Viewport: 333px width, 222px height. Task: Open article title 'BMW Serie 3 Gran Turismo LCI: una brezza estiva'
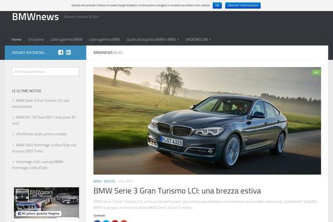pyautogui.click(x=177, y=191)
